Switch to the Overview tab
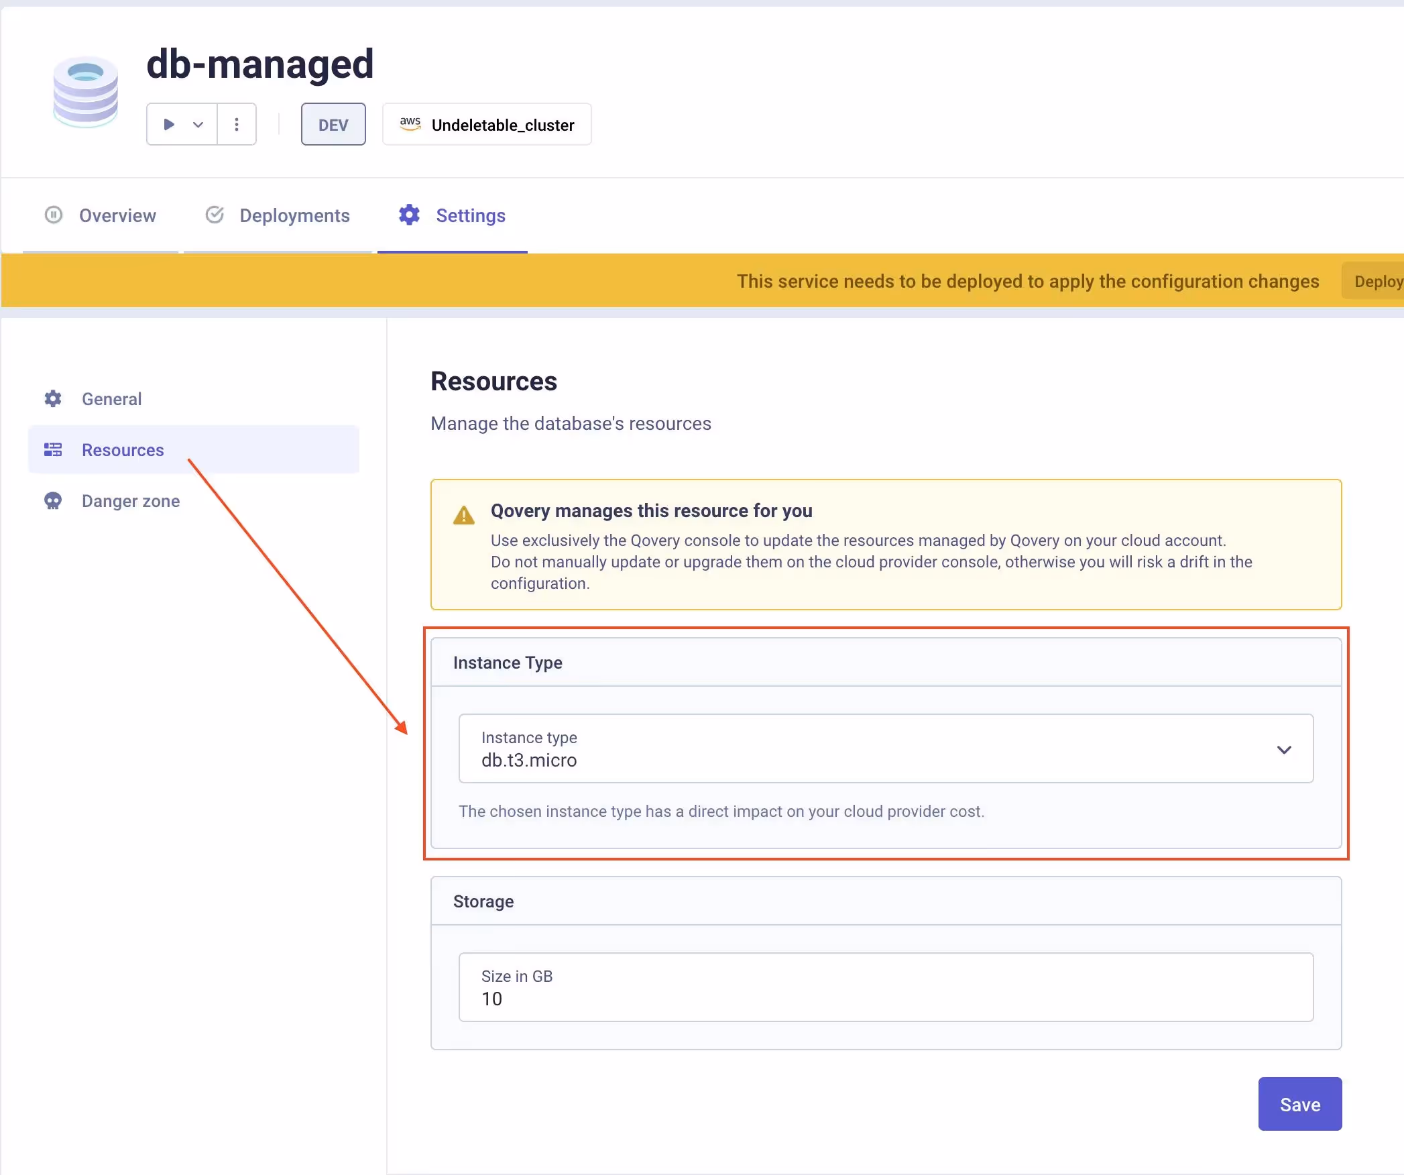The width and height of the screenshot is (1404, 1175). 117,215
